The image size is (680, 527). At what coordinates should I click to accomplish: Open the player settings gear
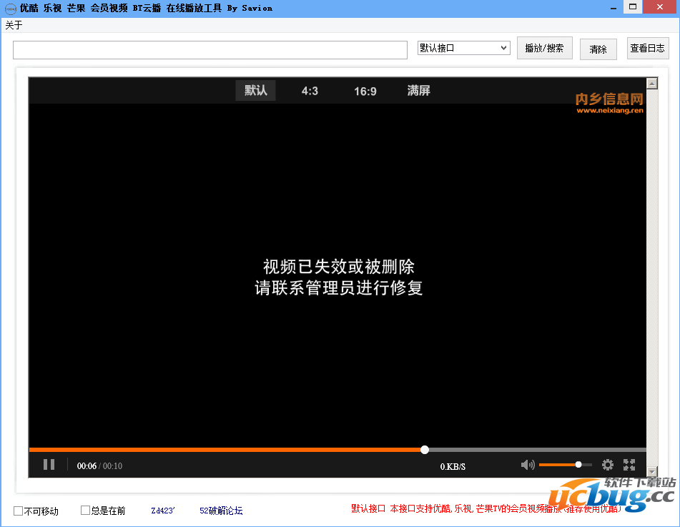608,465
